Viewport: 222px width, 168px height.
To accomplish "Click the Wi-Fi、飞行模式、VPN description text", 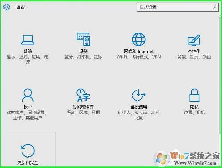I will 139,57.
